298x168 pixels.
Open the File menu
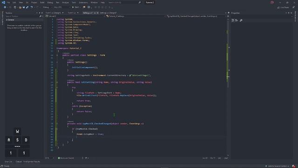click(x=8, y=2)
